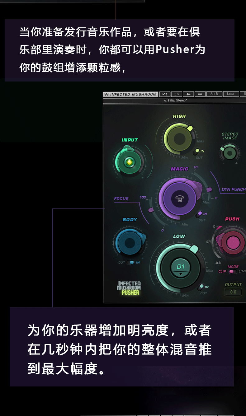246x416 pixels.
Task: Toggle the LOW band IN/OUT switch
Action: coord(201,287)
